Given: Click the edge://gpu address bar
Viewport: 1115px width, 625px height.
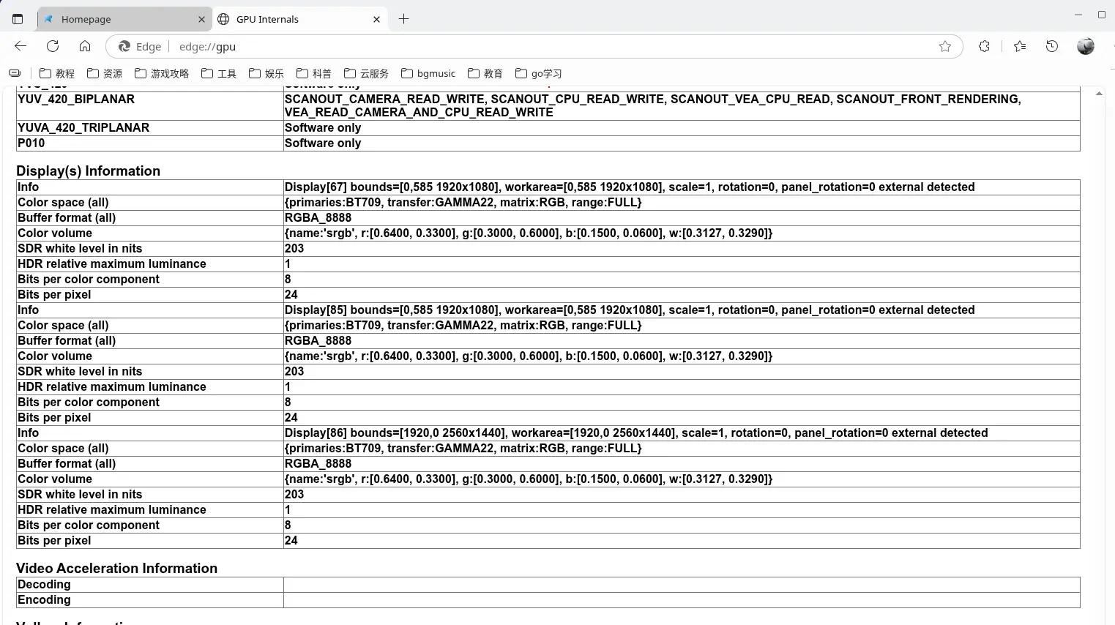Looking at the screenshot, I should pos(512,46).
